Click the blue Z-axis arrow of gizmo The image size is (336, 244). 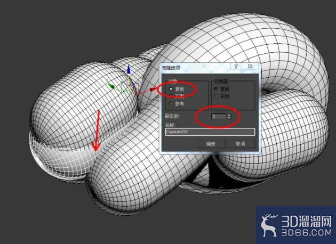129,70
